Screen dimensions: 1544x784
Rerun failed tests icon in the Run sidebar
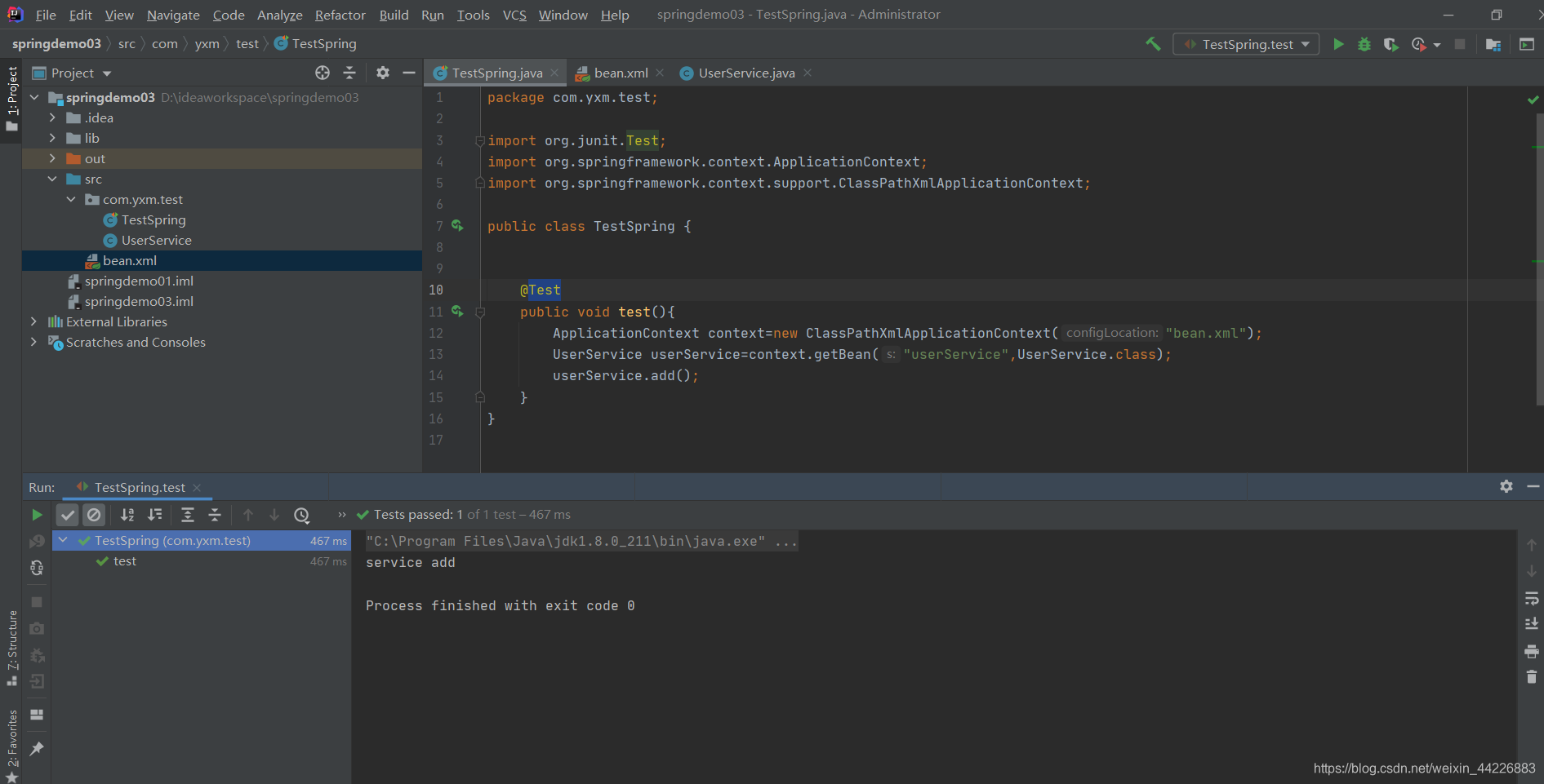coord(37,542)
